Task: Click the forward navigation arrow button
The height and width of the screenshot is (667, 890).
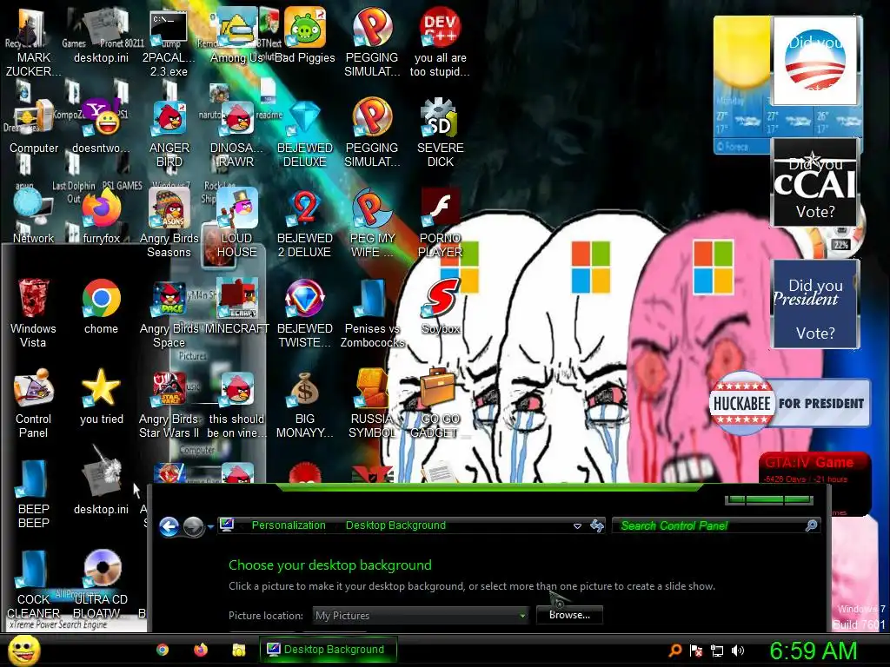Action: click(194, 526)
